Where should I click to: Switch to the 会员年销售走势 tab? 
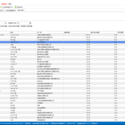pyautogui.click(x=10, y=10)
